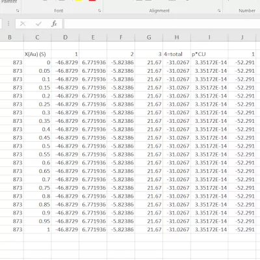Select column J header
This screenshot has width=260, height=260.
click(242, 37)
